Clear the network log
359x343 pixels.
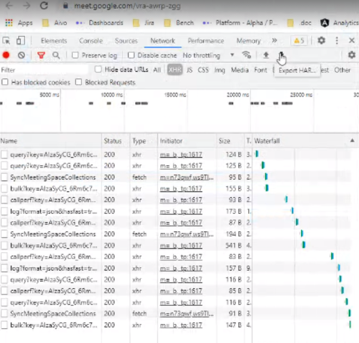point(22,55)
